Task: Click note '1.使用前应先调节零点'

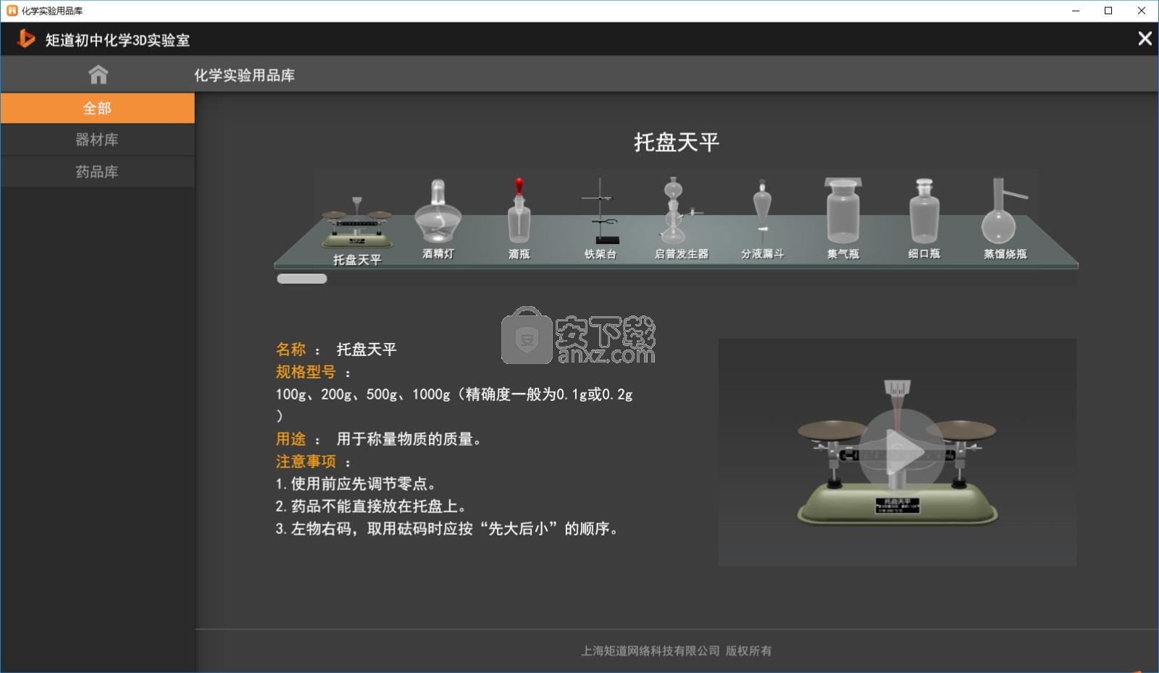Action: (356, 484)
